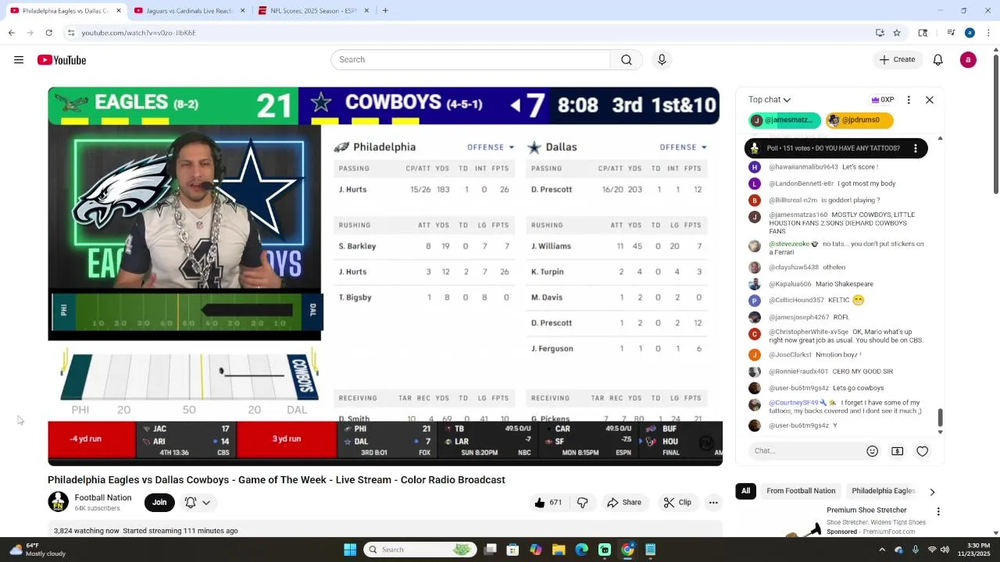Show hidden system tray icons
The height and width of the screenshot is (562, 1000).
[x=882, y=550]
